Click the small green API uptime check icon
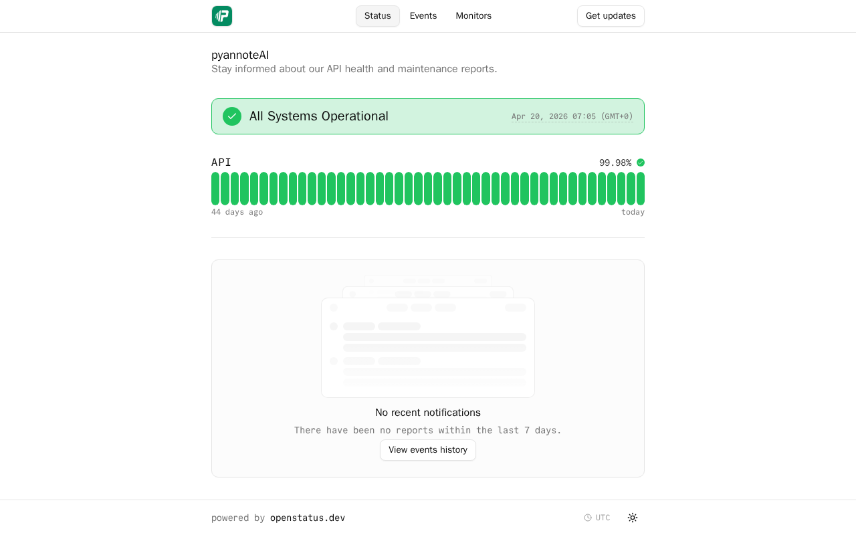 pyautogui.click(x=641, y=163)
